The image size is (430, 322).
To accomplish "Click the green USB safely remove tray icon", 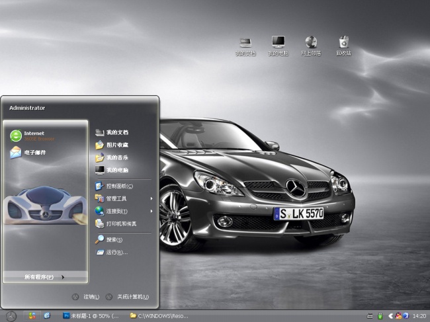I will coord(380,316).
